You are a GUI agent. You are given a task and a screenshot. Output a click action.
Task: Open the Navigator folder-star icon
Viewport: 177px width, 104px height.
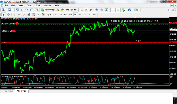click(27, 10)
